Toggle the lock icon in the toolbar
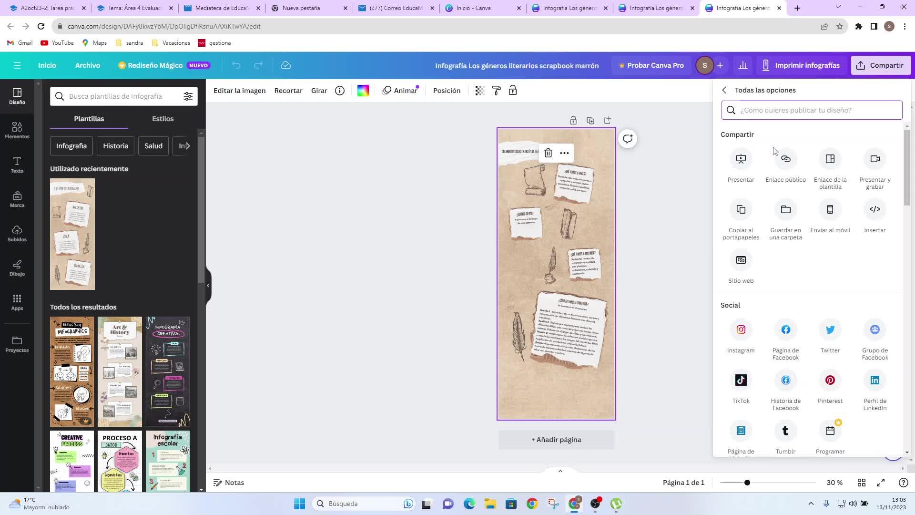Image resolution: width=915 pixels, height=515 pixels. tap(513, 91)
